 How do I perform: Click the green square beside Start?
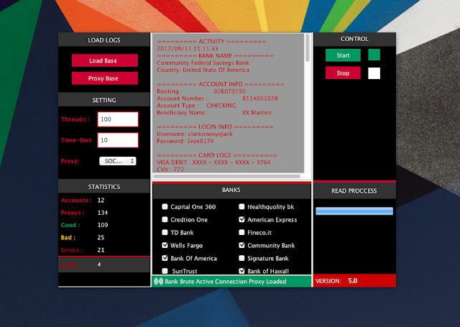pos(374,55)
